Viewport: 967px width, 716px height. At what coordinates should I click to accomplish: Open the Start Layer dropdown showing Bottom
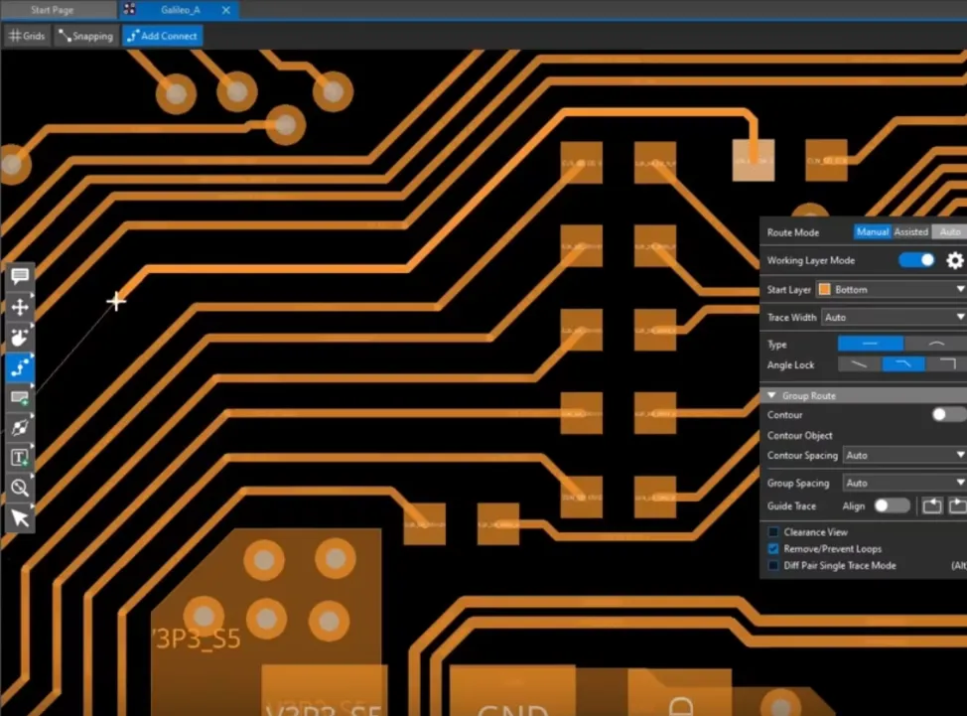(x=891, y=289)
